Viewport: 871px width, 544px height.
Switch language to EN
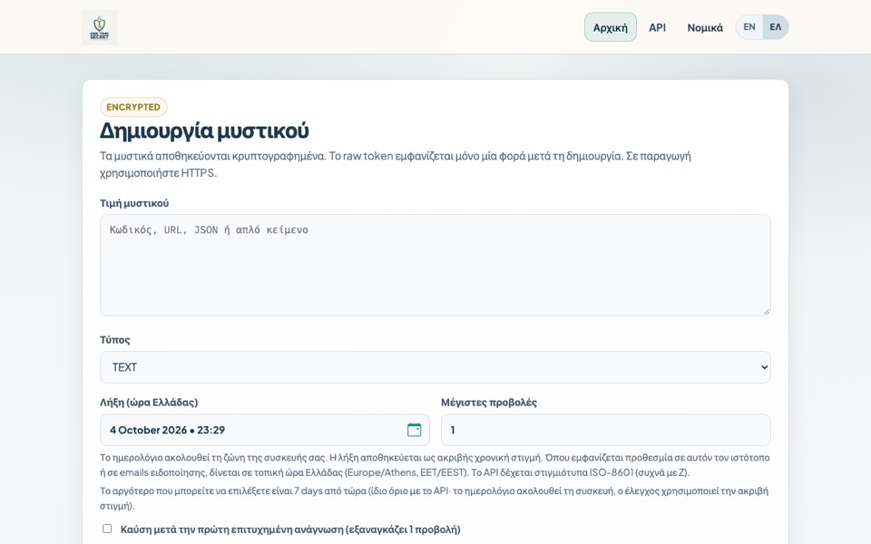click(x=749, y=26)
